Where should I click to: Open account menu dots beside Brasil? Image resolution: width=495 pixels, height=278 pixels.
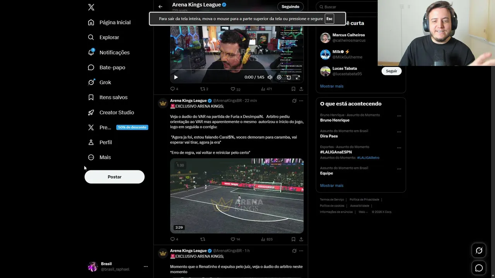(146, 266)
